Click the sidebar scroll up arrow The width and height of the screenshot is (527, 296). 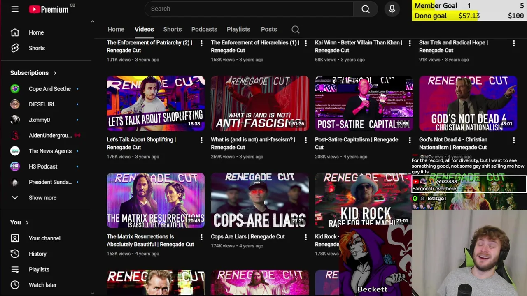click(92, 21)
